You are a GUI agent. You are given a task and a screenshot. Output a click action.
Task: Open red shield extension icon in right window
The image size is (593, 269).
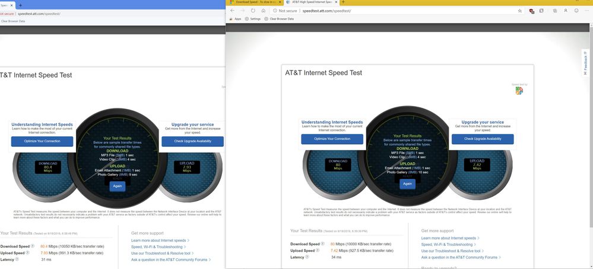531,11
